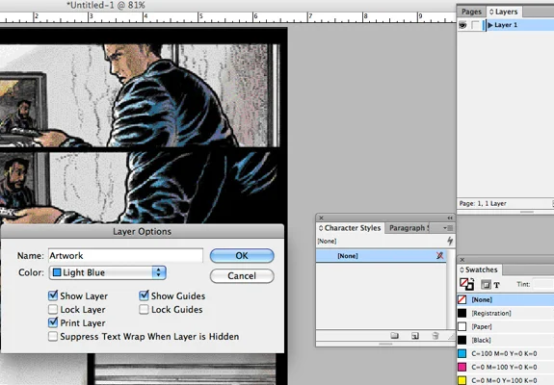Viewport: 554px width, 385px height.
Task: Click the crossed pencil icon on [None] style
Action: click(x=439, y=256)
